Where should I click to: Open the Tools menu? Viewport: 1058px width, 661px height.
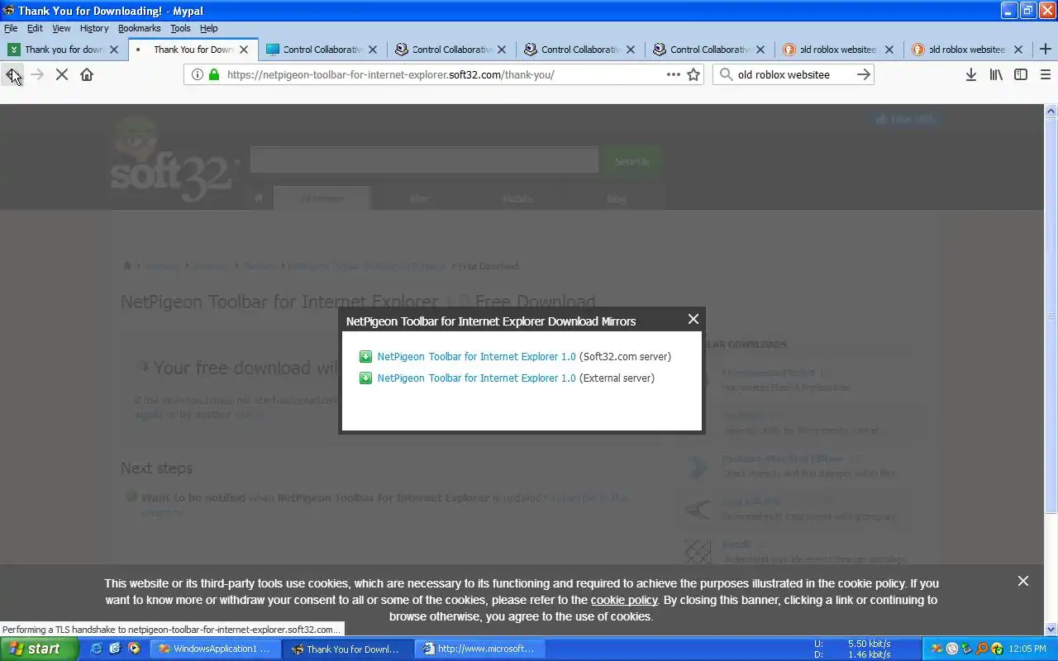[x=180, y=28]
